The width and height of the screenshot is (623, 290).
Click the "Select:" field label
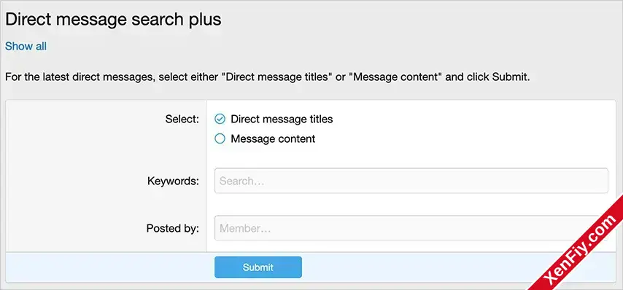tap(182, 119)
